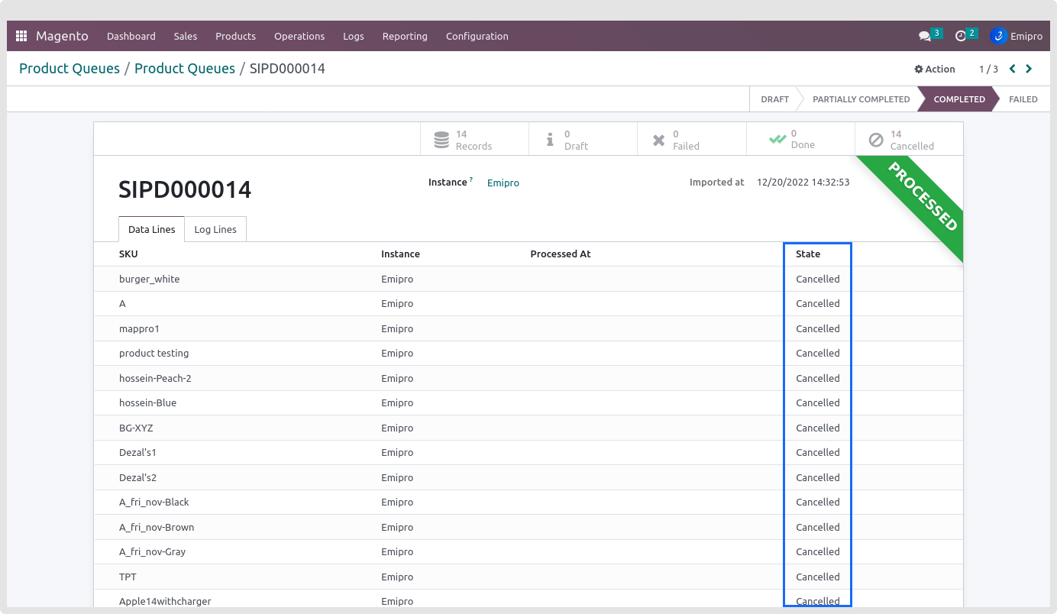Image resolution: width=1057 pixels, height=614 pixels.
Task: Select the Partially Completed status stage
Action: [861, 99]
